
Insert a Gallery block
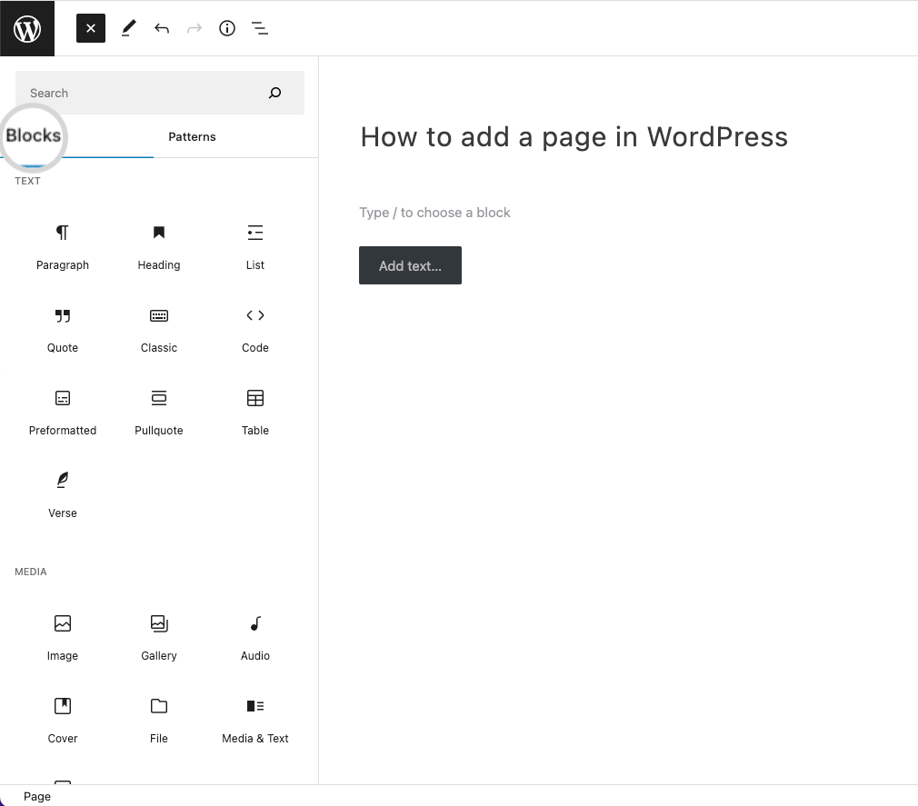click(159, 638)
